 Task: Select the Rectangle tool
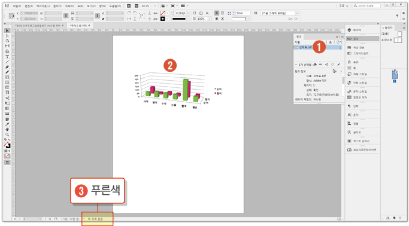(7, 83)
